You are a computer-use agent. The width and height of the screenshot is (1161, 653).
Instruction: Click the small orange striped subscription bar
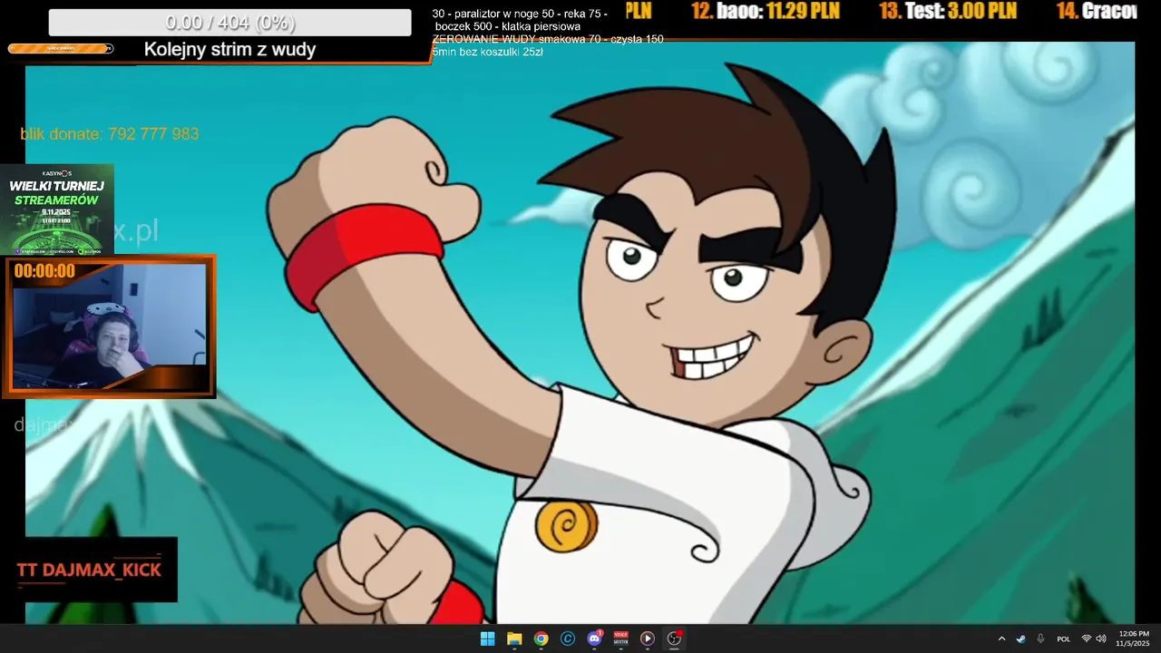click(61, 48)
